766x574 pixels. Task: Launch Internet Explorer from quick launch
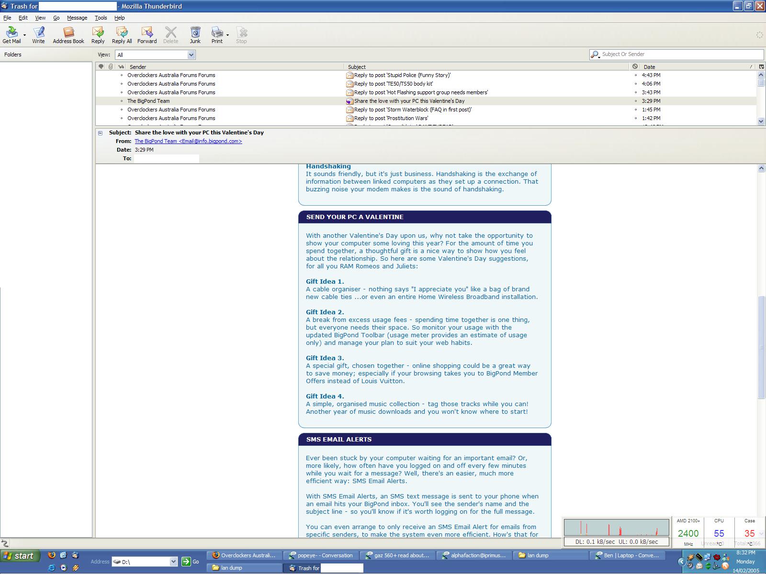coord(52,568)
